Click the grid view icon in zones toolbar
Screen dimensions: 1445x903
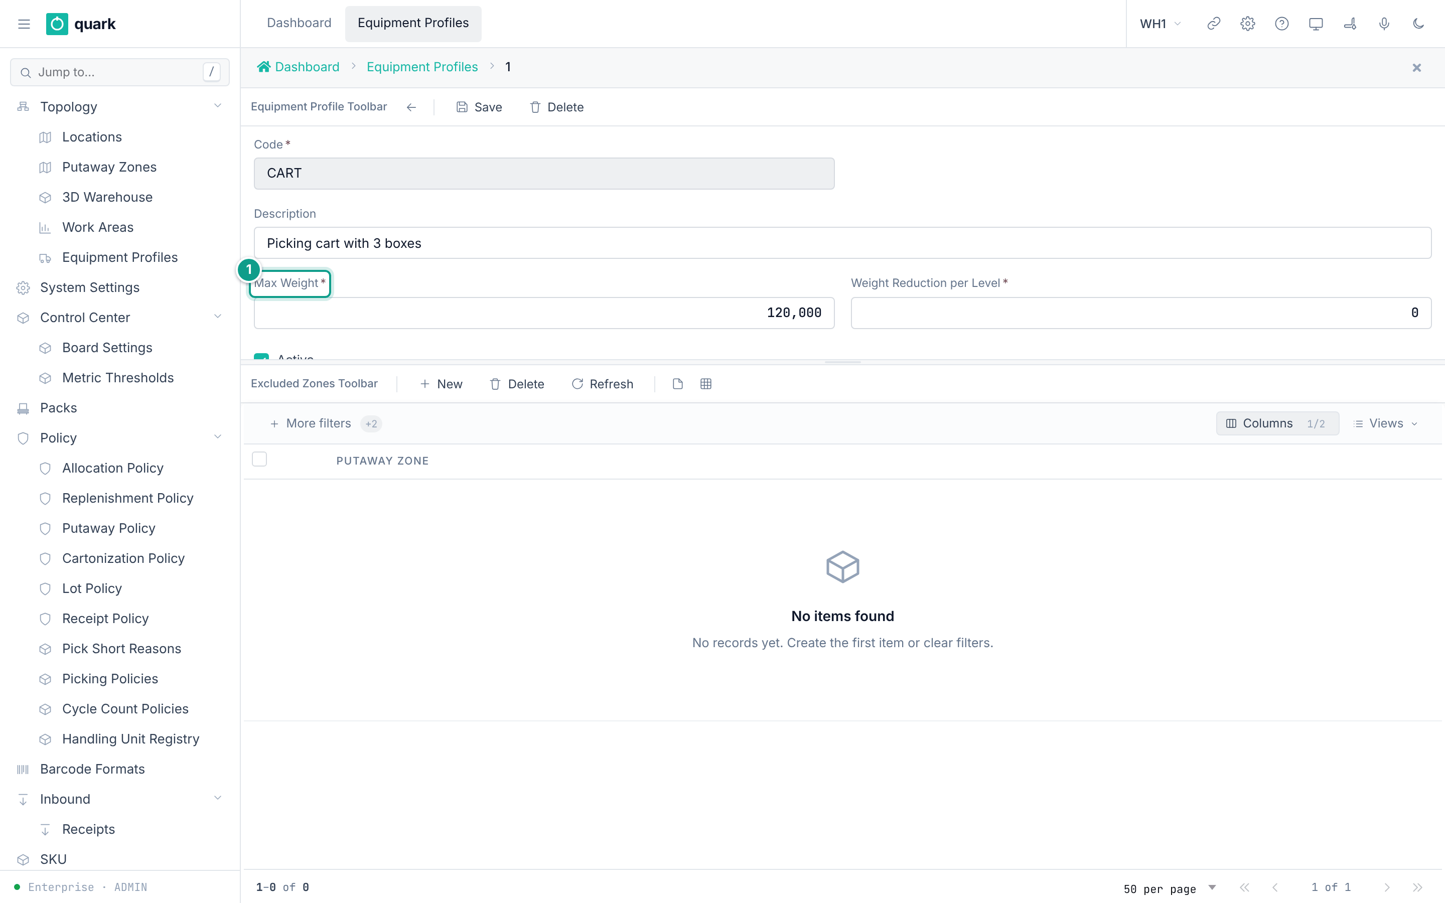coord(706,384)
